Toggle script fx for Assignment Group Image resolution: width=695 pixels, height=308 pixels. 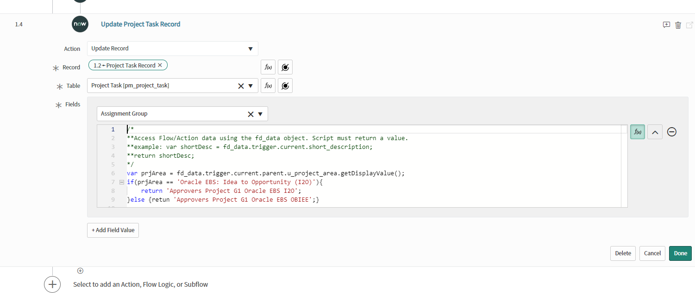638,132
